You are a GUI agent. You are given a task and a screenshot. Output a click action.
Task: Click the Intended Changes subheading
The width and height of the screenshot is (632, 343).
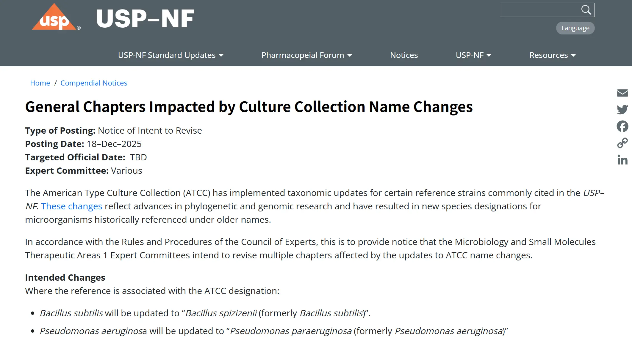pyautogui.click(x=65, y=278)
